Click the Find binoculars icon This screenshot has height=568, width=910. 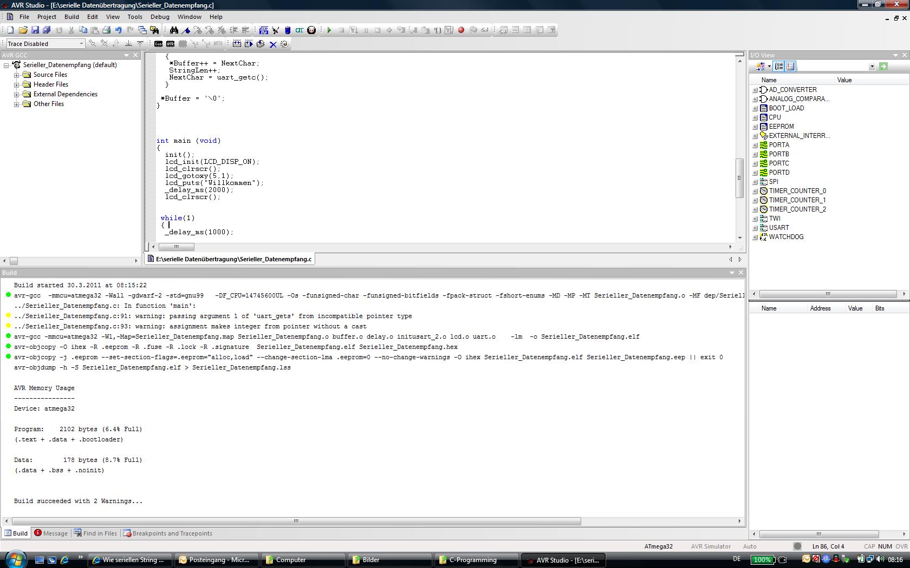174,30
